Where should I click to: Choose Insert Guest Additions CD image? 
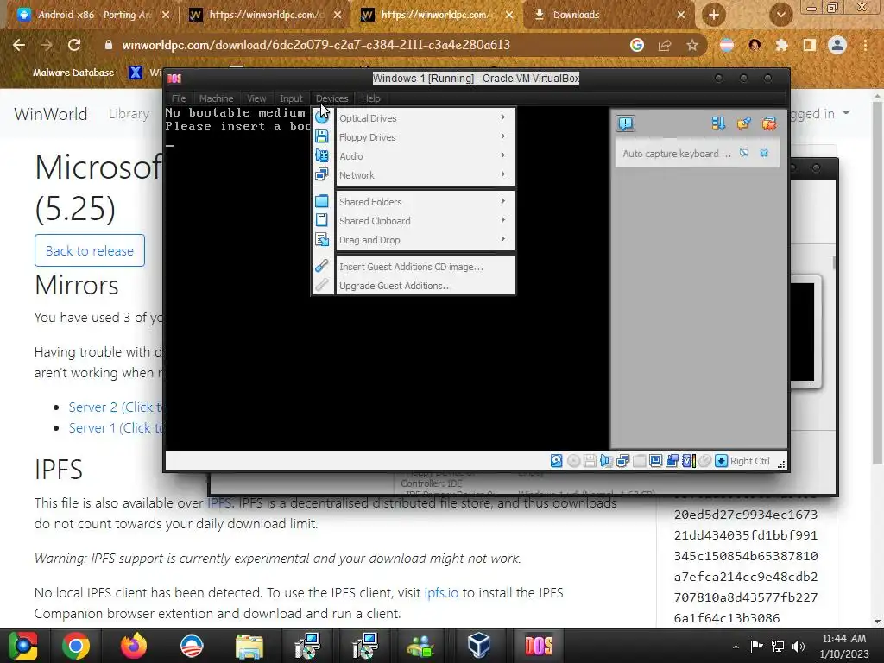(426, 267)
